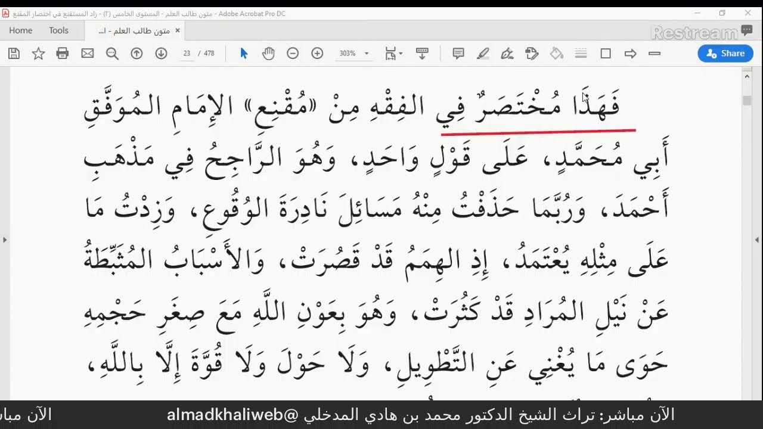Select the Highlight text pen tool
The image size is (763, 429).
[x=483, y=54]
